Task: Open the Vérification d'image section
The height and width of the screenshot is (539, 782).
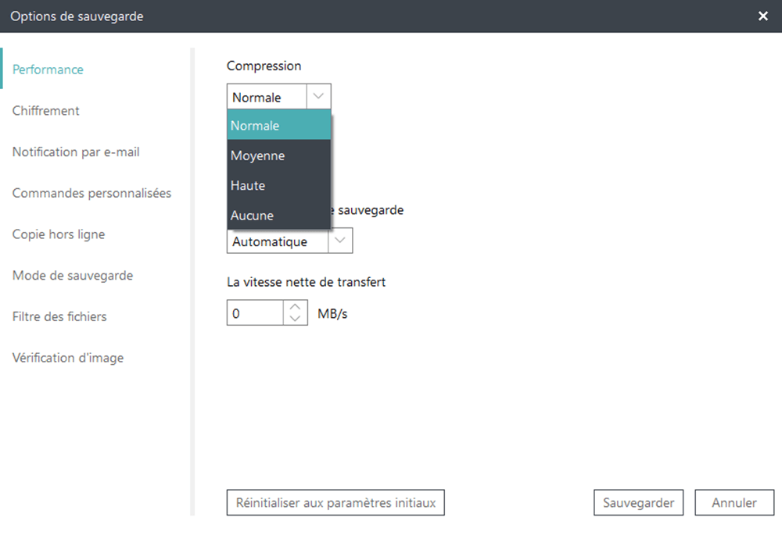Action: tap(67, 358)
